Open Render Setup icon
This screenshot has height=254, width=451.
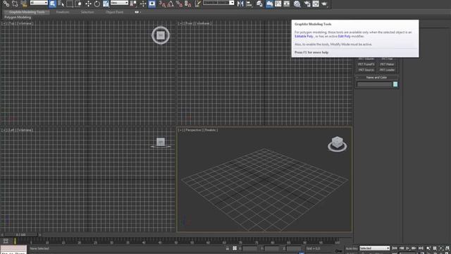click(307, 4)
